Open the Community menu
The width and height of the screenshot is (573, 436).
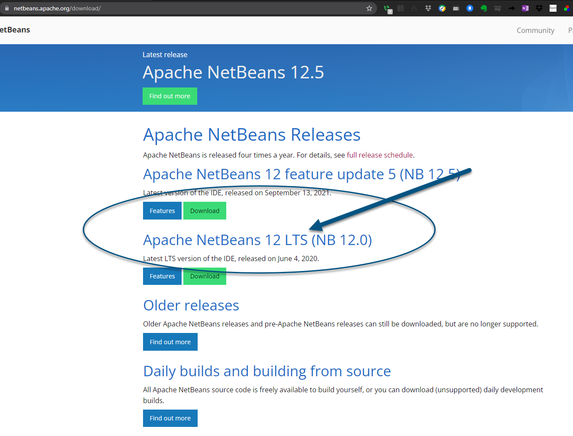(x=535, y=30)
